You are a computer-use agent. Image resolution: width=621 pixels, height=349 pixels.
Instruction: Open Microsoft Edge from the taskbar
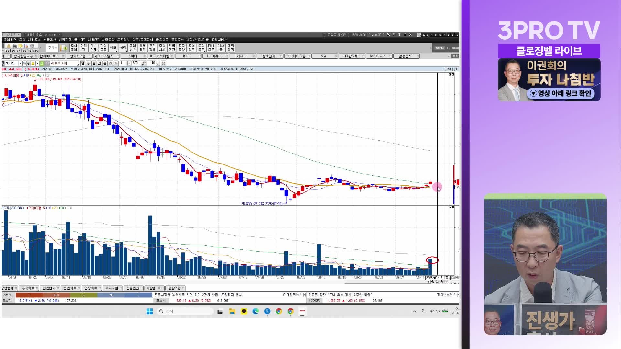pos(256,311)
